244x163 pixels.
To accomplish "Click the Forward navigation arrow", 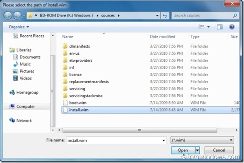I will tap(17, 16).
